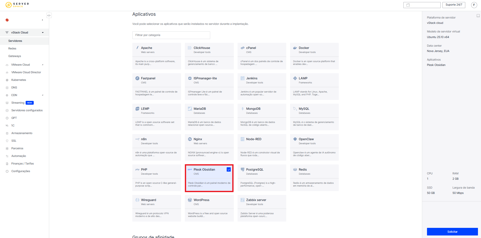
Task: Expand the VMware Cloud submenu arrow
Action: pyautogui.click(x=43, y=65)
